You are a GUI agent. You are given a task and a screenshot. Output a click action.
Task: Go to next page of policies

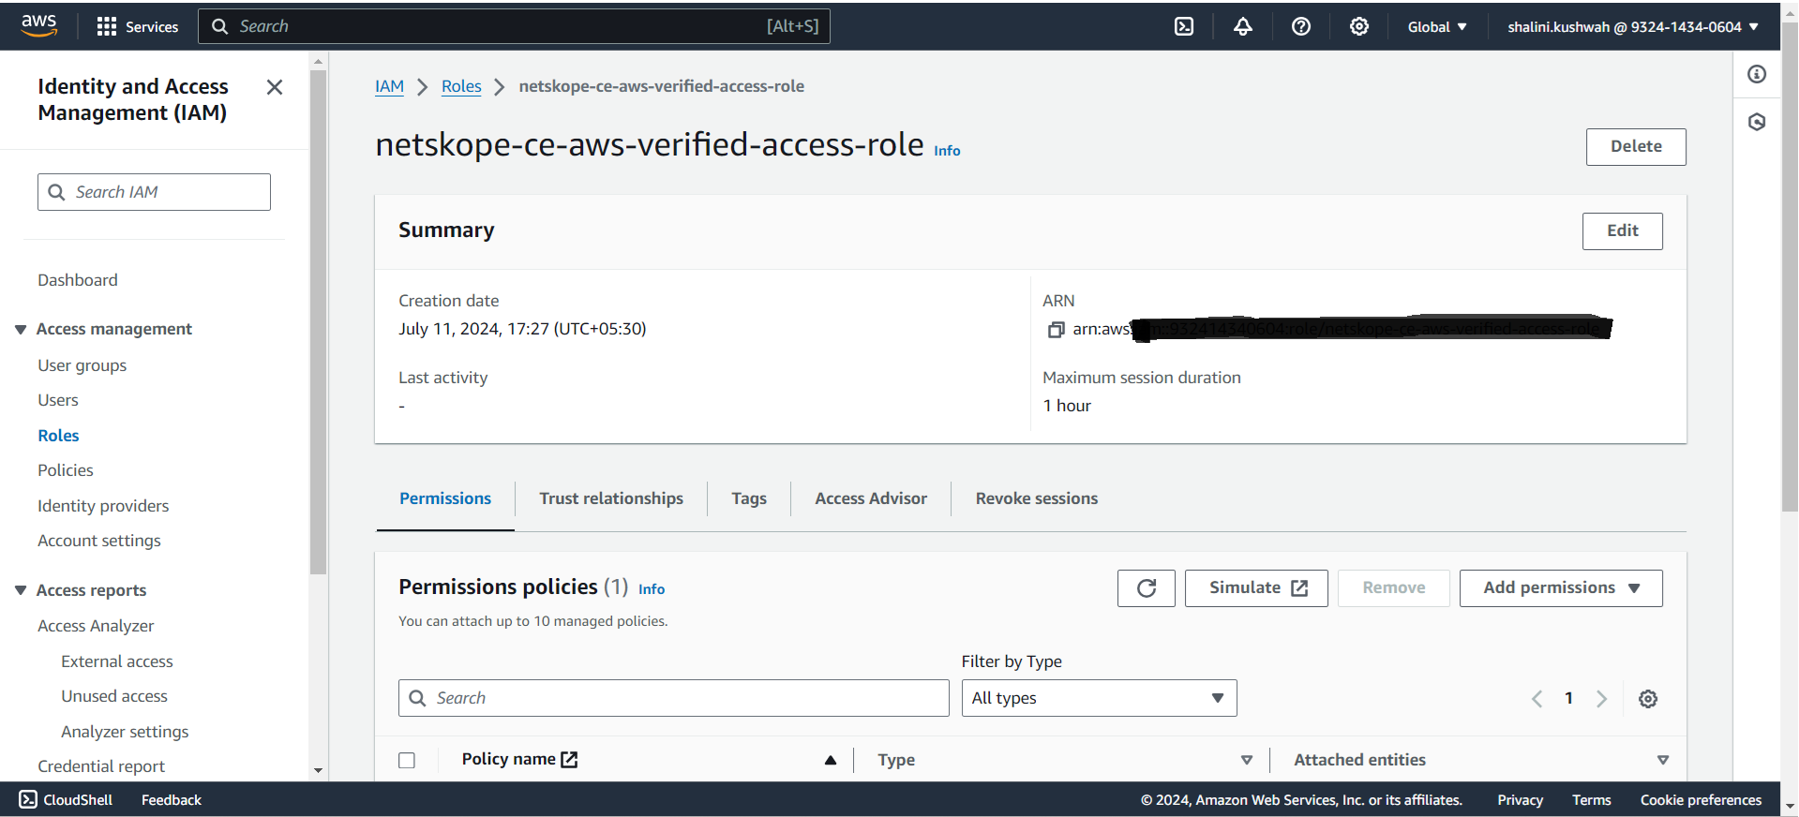(1601, 698)
